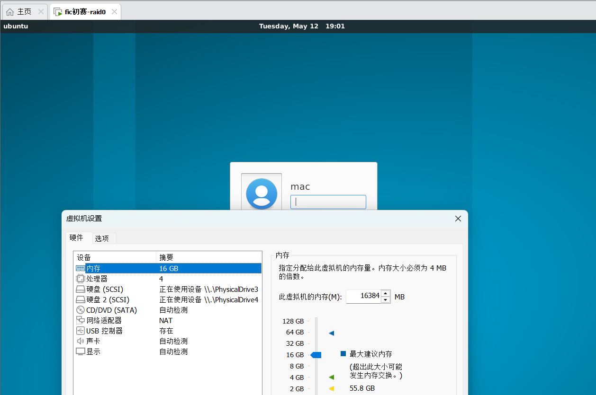Click the 4 GB slider scale label
596x395 pixels.
coord(297,377)
